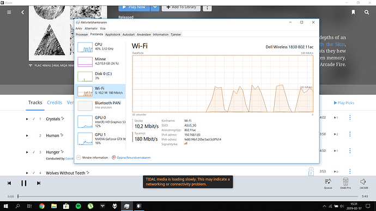Pause the current playback

pos(24,183)
